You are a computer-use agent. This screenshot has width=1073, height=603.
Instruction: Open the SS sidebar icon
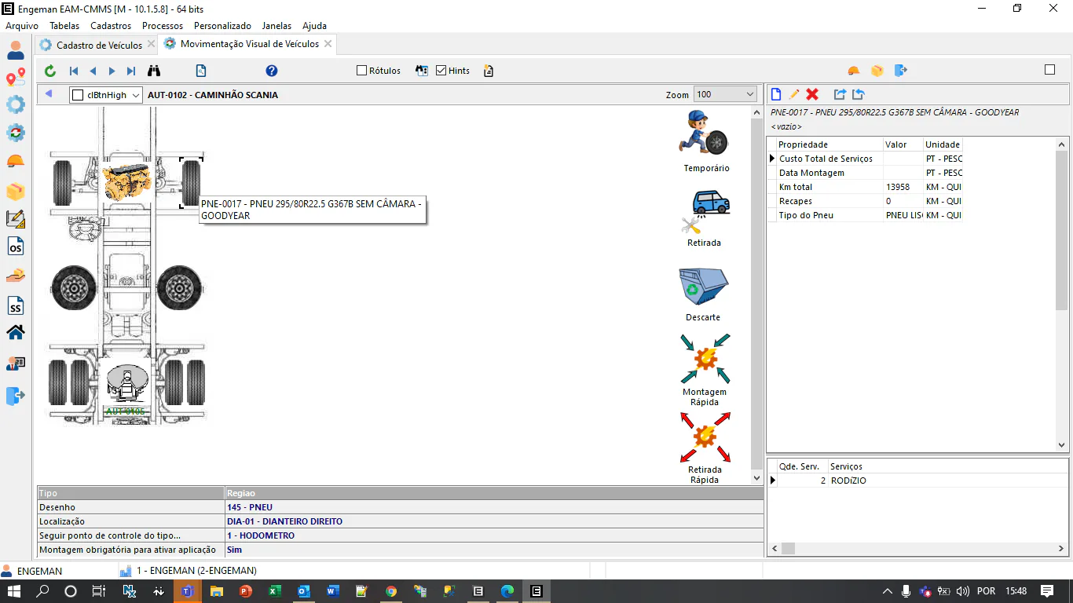tap(16, 306)
